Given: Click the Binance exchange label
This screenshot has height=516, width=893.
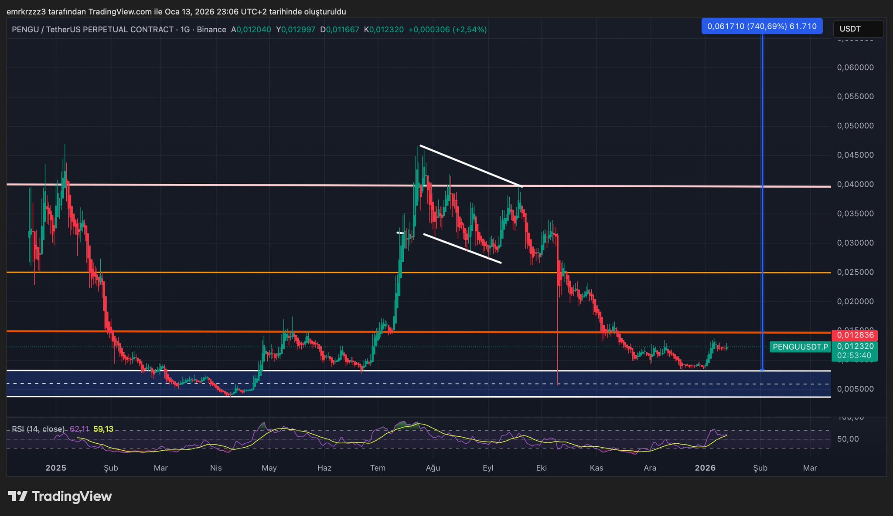Looking at the screenshot, I should click(211, 30).
